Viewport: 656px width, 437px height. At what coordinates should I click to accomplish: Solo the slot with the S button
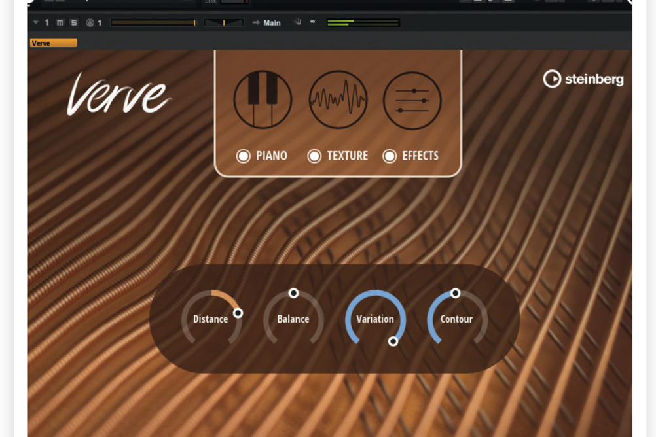point(74,23)
